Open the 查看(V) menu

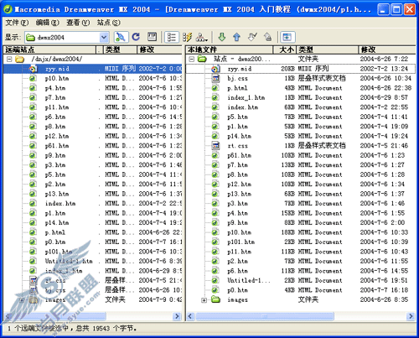pyautogui.click(x=78, y=23)
